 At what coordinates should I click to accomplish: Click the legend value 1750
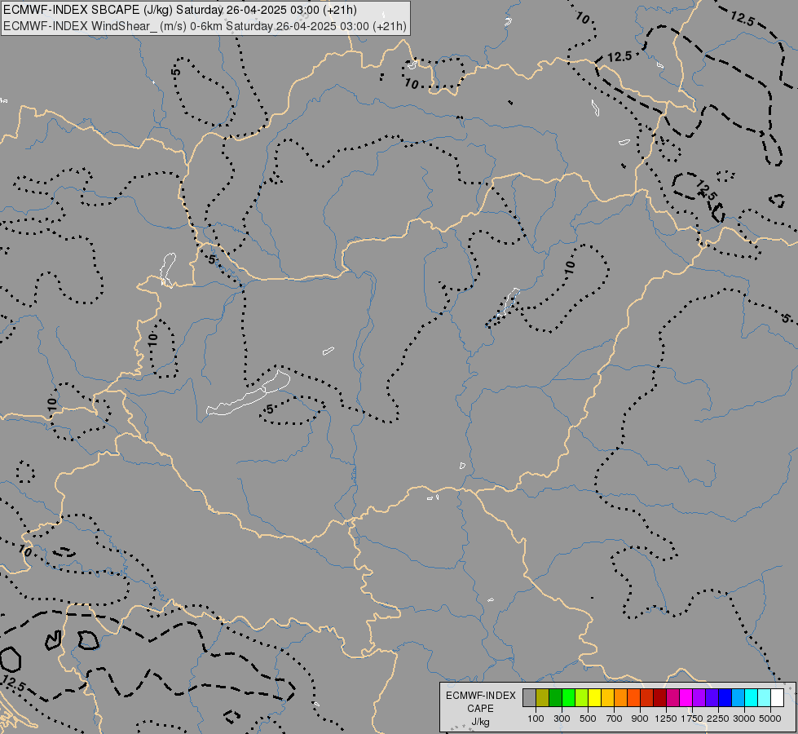(x=692, y=719)
